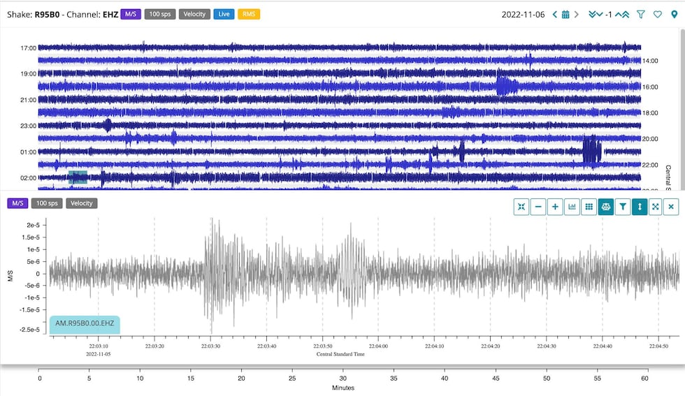
Task: Click the 17:00 helicorder row label
Action: (29, 48)
